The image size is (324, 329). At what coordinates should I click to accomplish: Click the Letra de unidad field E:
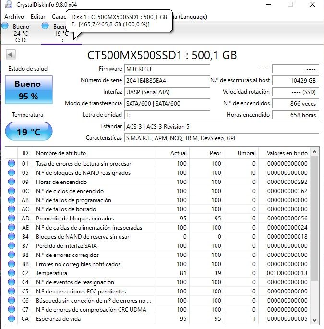[x=167, y=115]
